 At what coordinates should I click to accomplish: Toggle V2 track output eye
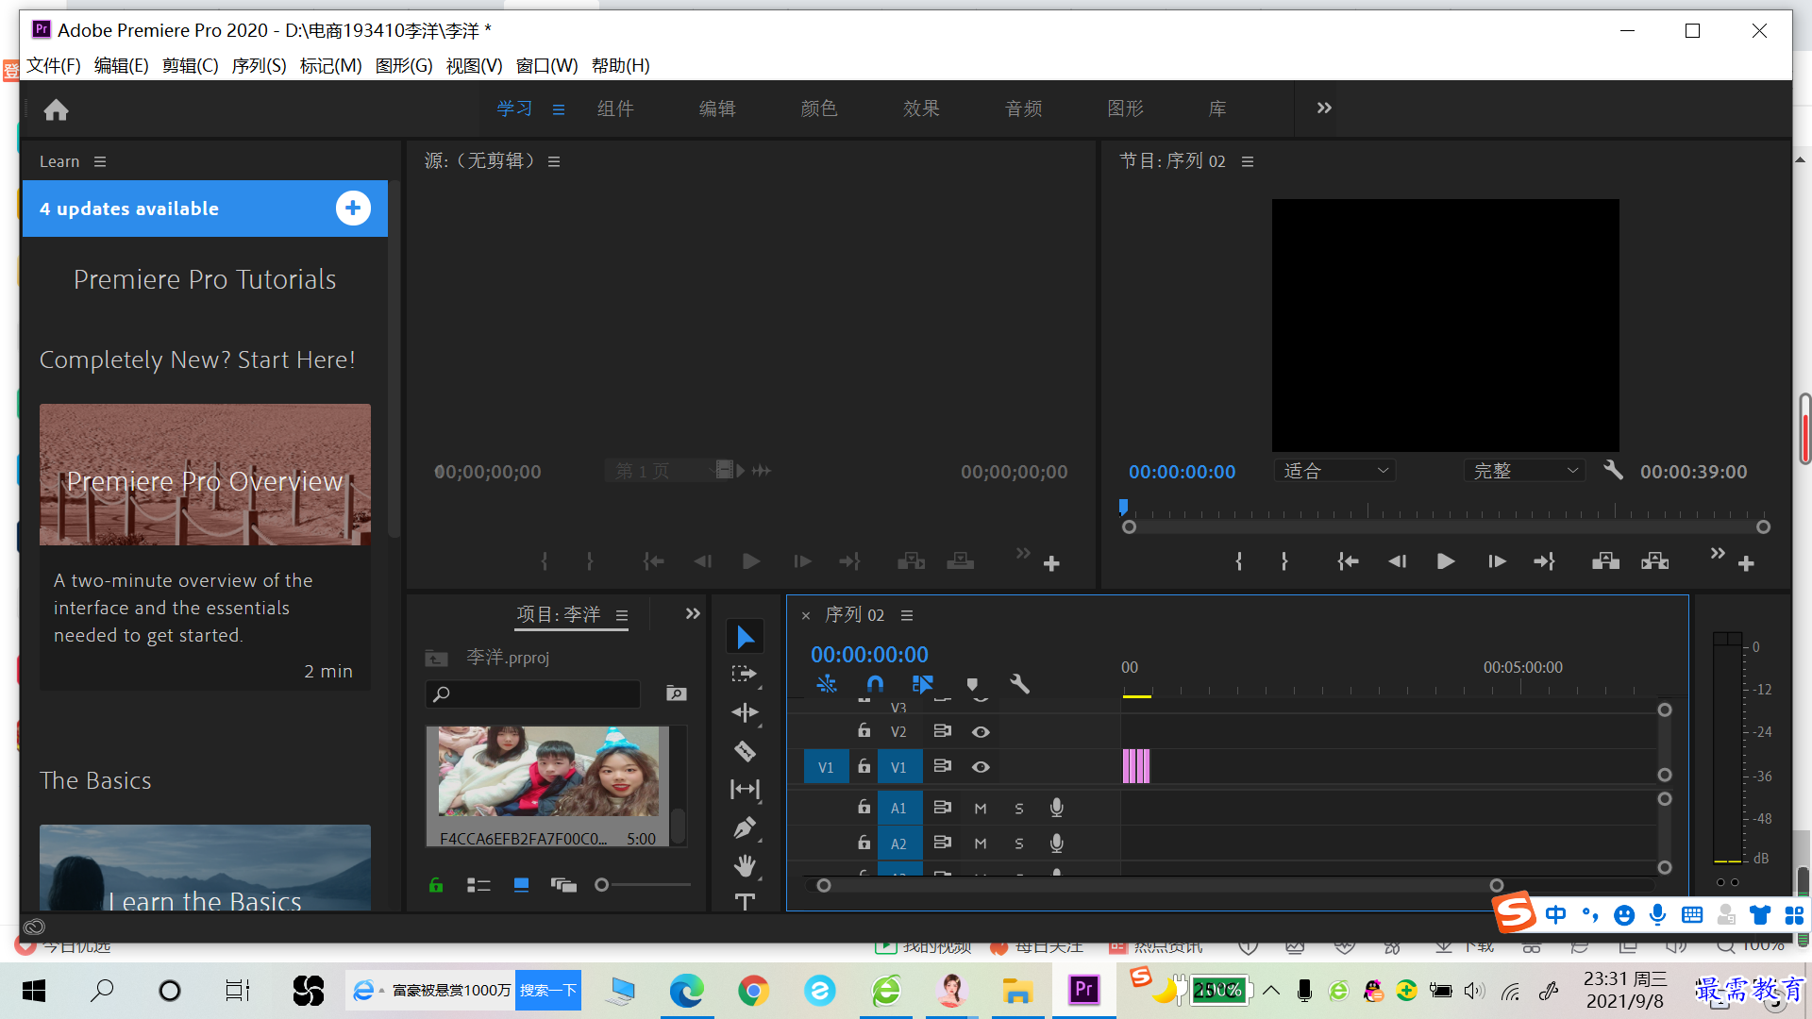pyautogui.click(x=981, y=732)
